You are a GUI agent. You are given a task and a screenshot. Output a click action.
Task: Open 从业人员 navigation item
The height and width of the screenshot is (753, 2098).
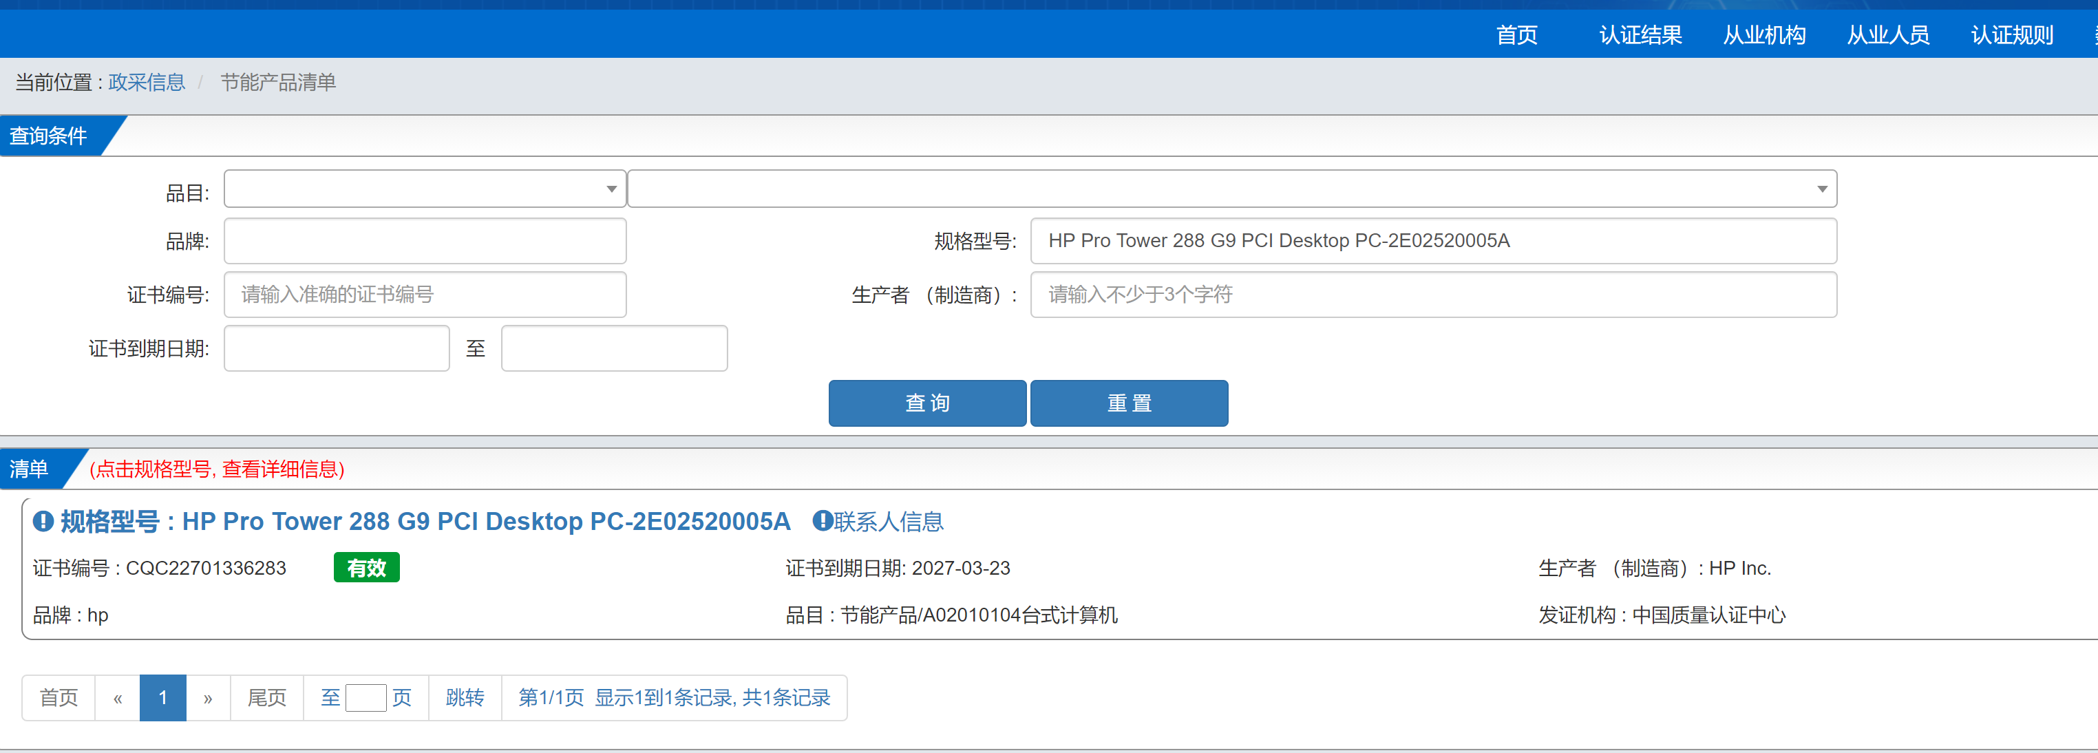tap(1888, 35)
